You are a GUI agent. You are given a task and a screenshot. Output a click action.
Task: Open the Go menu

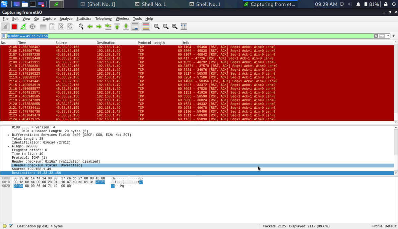(36, 19)
